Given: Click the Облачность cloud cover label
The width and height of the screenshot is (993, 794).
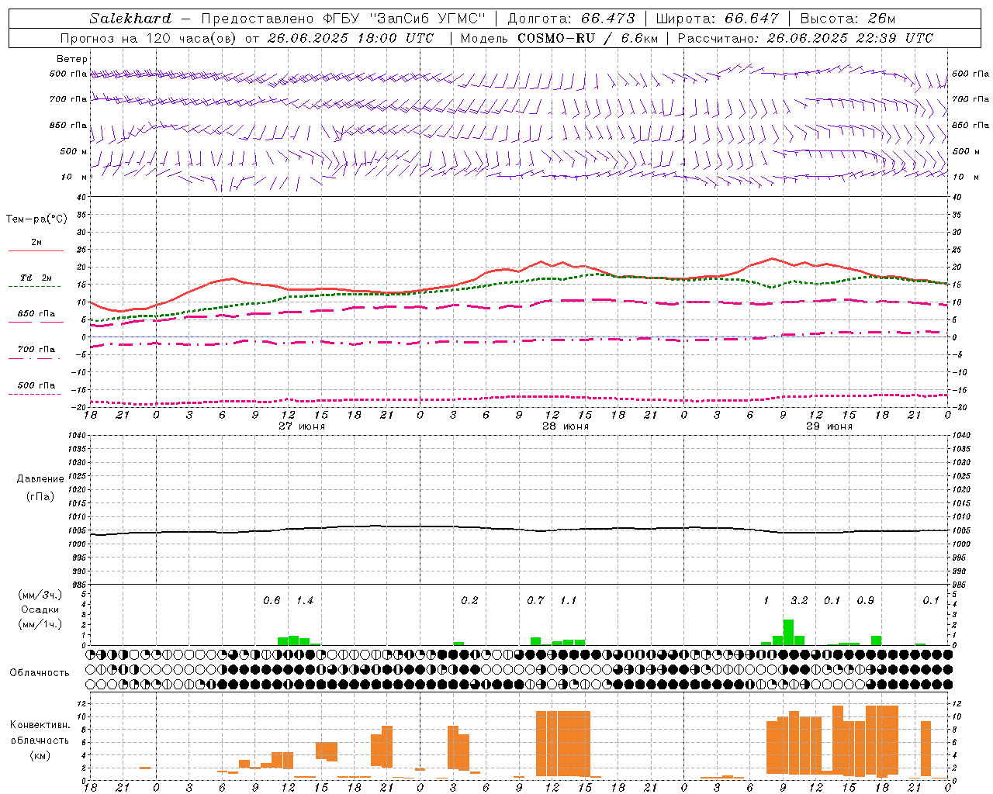Looking at the screenshot, I should (40, 673).
